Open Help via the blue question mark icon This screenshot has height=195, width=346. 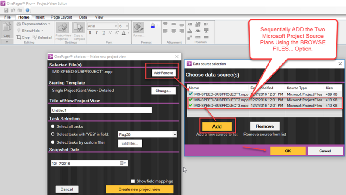[27, 10]
